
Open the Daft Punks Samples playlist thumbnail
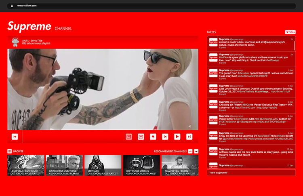click(x=141, y=165)
